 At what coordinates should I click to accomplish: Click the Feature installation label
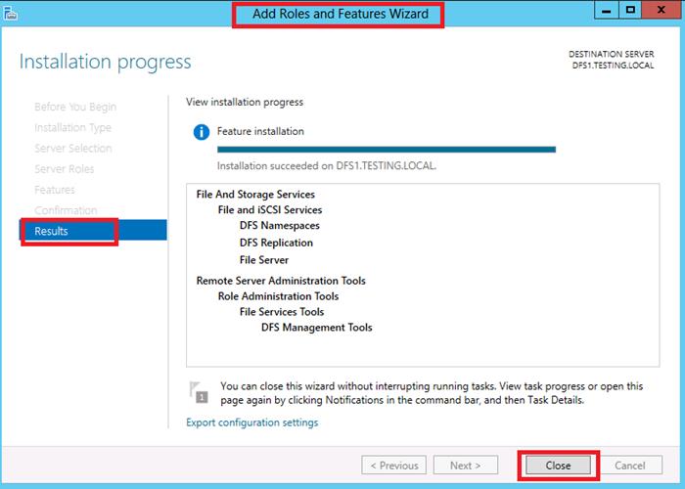260,131
